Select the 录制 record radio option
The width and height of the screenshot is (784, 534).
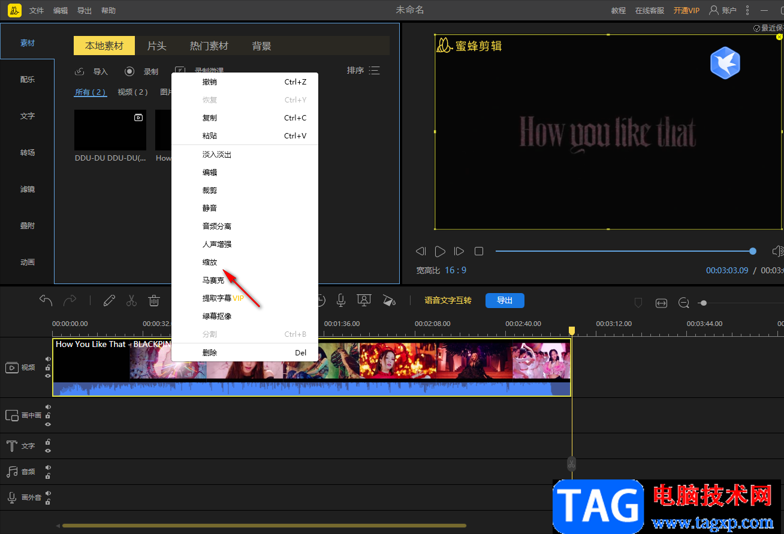129,71
